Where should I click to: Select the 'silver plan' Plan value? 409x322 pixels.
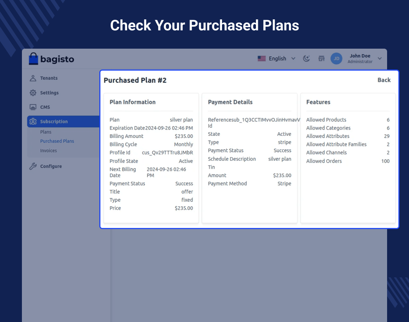pyautogui.click(x=181, y=120)
